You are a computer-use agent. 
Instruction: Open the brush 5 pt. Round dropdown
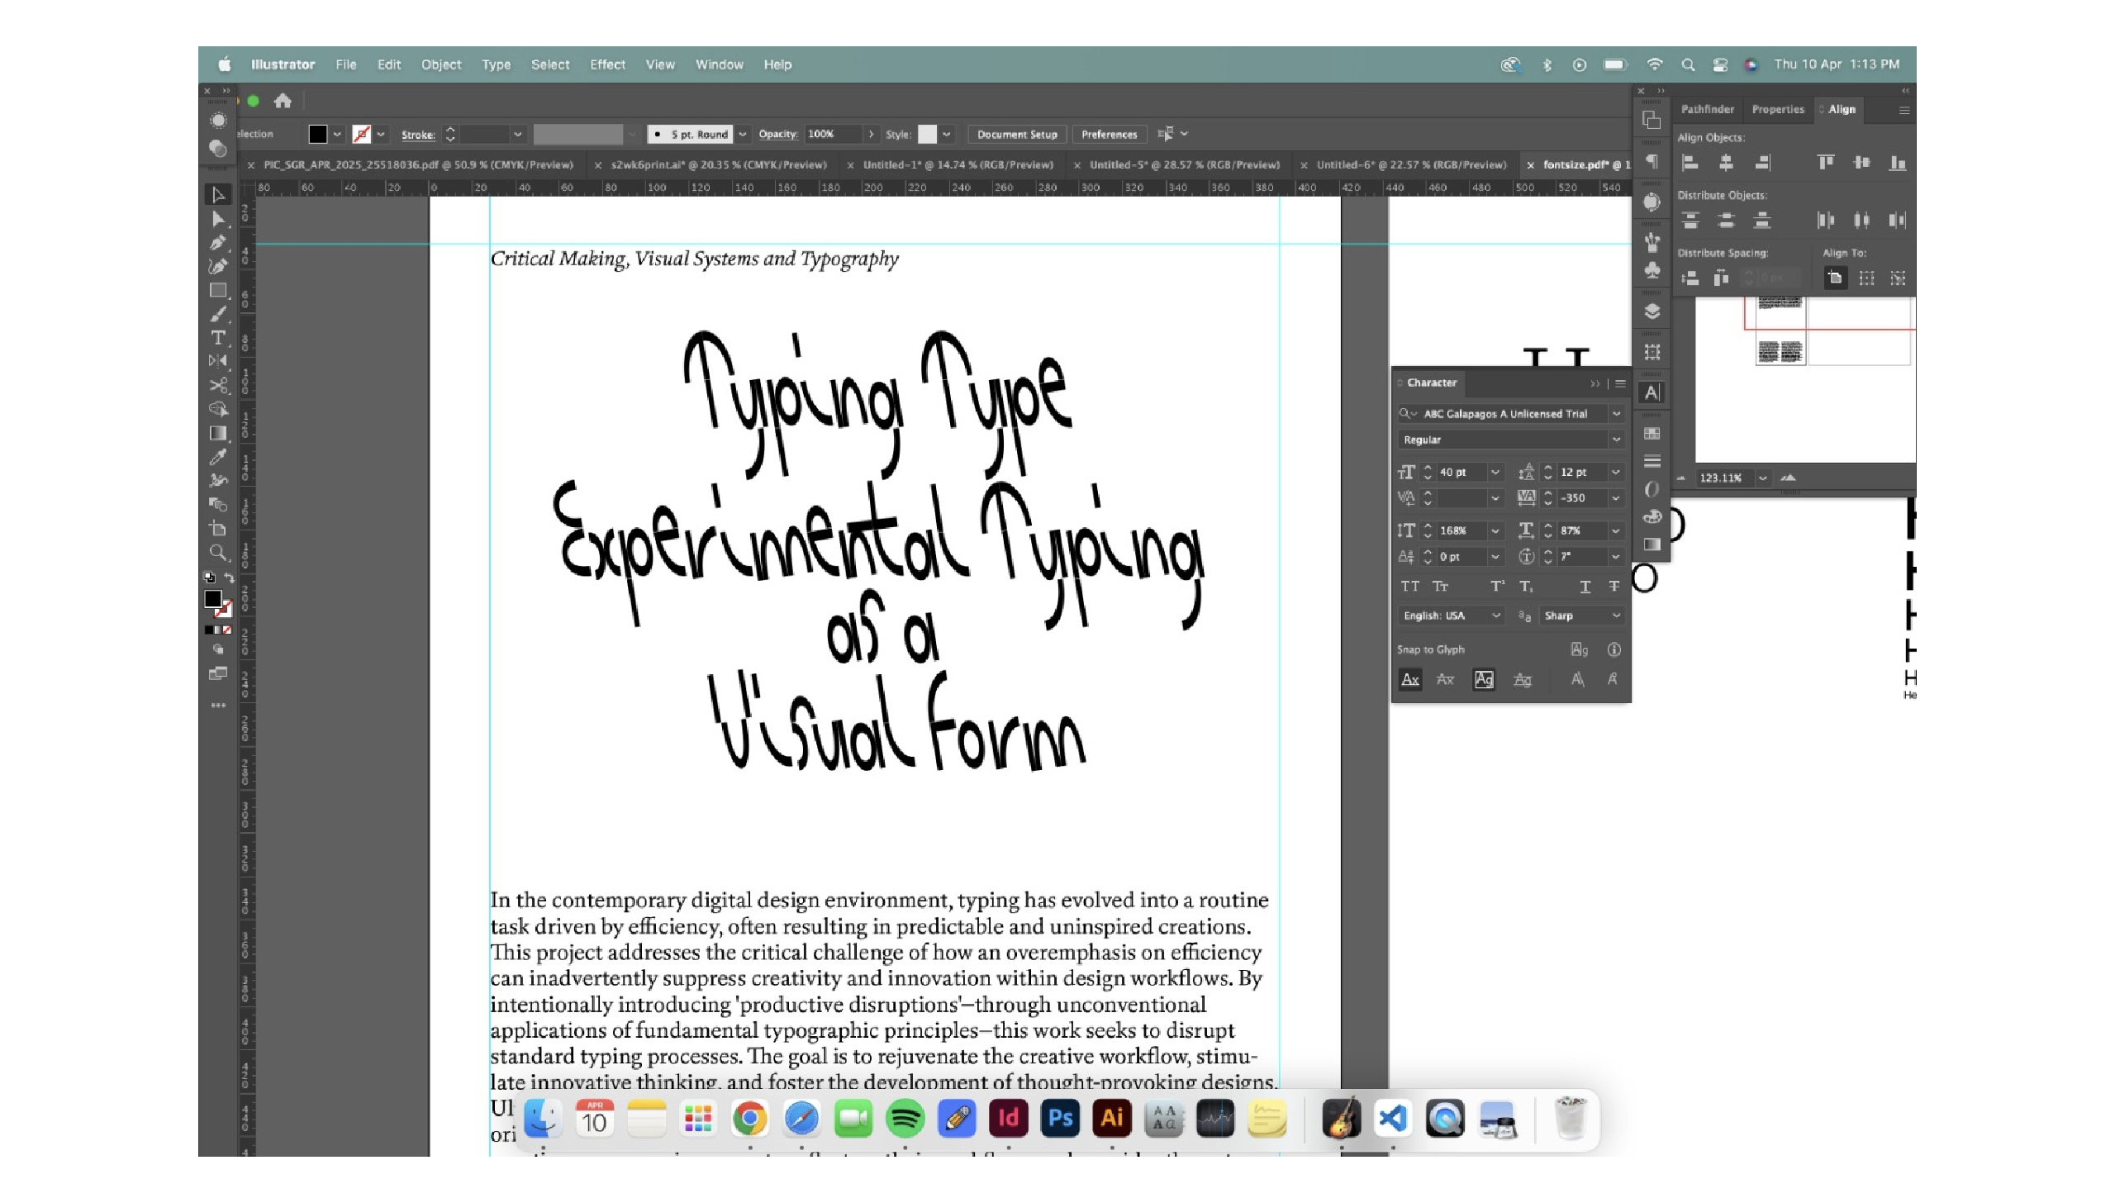pos(743,134)
